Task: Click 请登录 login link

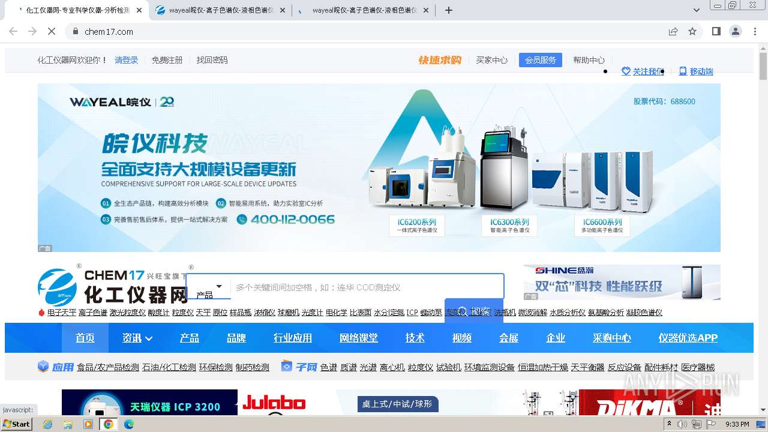Action: click(126, 60)
